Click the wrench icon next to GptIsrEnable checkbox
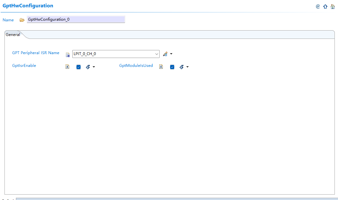The height and width of the screenshot is (200, 338). [88, 67]
